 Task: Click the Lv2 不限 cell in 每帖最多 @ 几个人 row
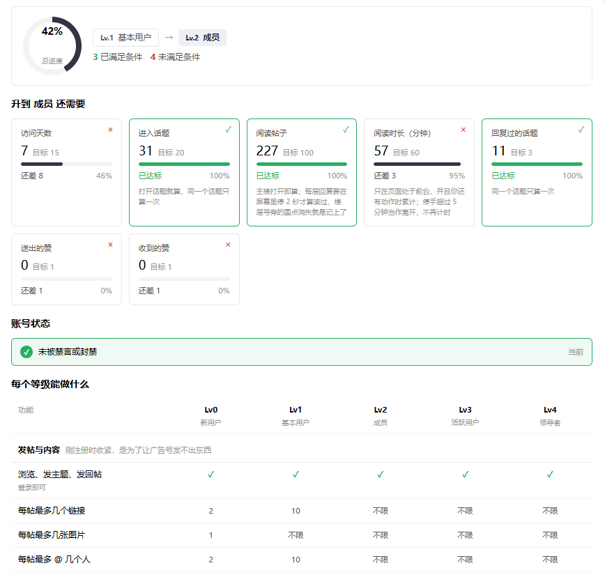pyautogui.click(x=381, y=560)
